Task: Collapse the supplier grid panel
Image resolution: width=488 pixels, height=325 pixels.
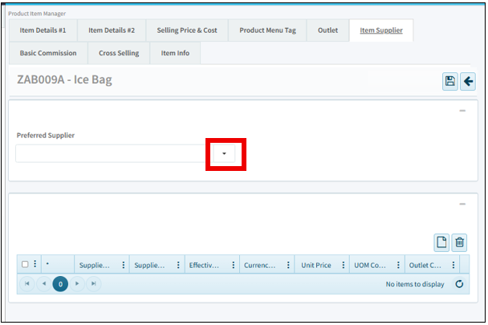Action: click(462, 204)
